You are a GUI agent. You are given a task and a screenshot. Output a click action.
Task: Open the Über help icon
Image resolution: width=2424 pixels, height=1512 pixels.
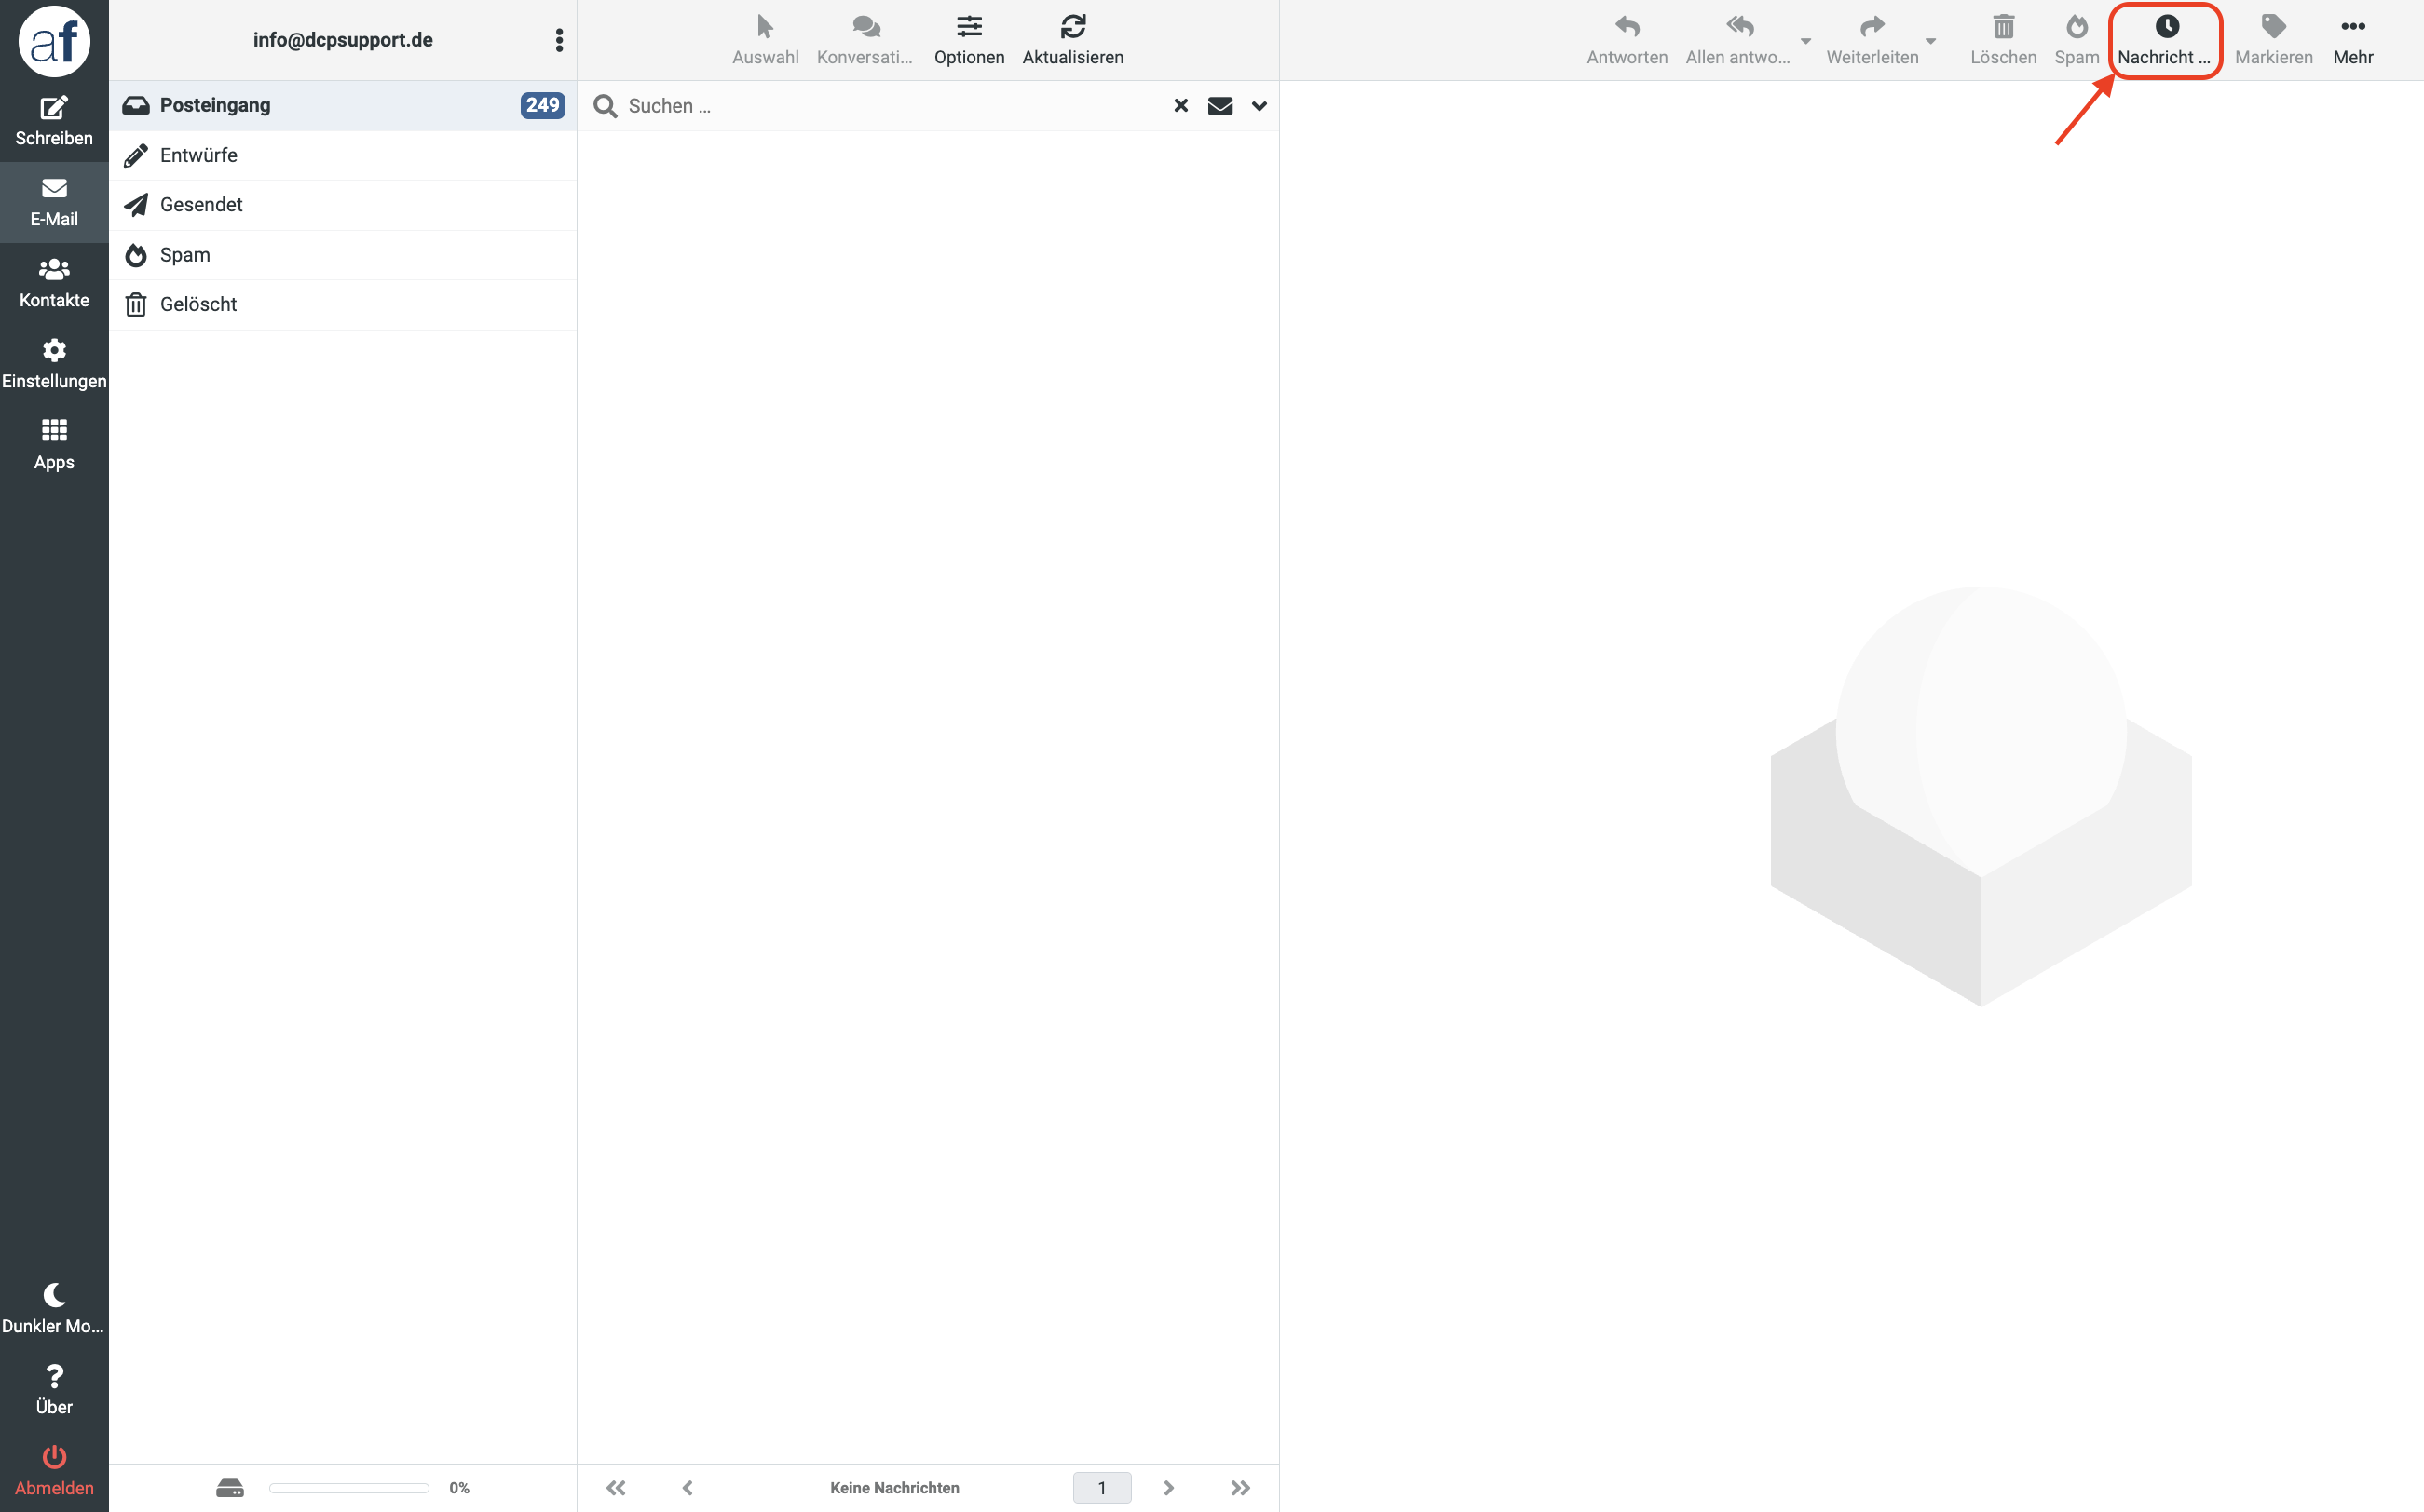tap(54, 1376)
